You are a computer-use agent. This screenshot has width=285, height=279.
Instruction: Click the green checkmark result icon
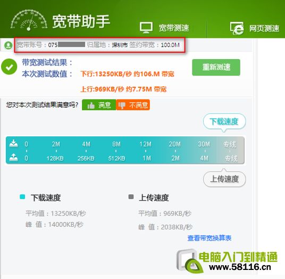click(9, 67)
